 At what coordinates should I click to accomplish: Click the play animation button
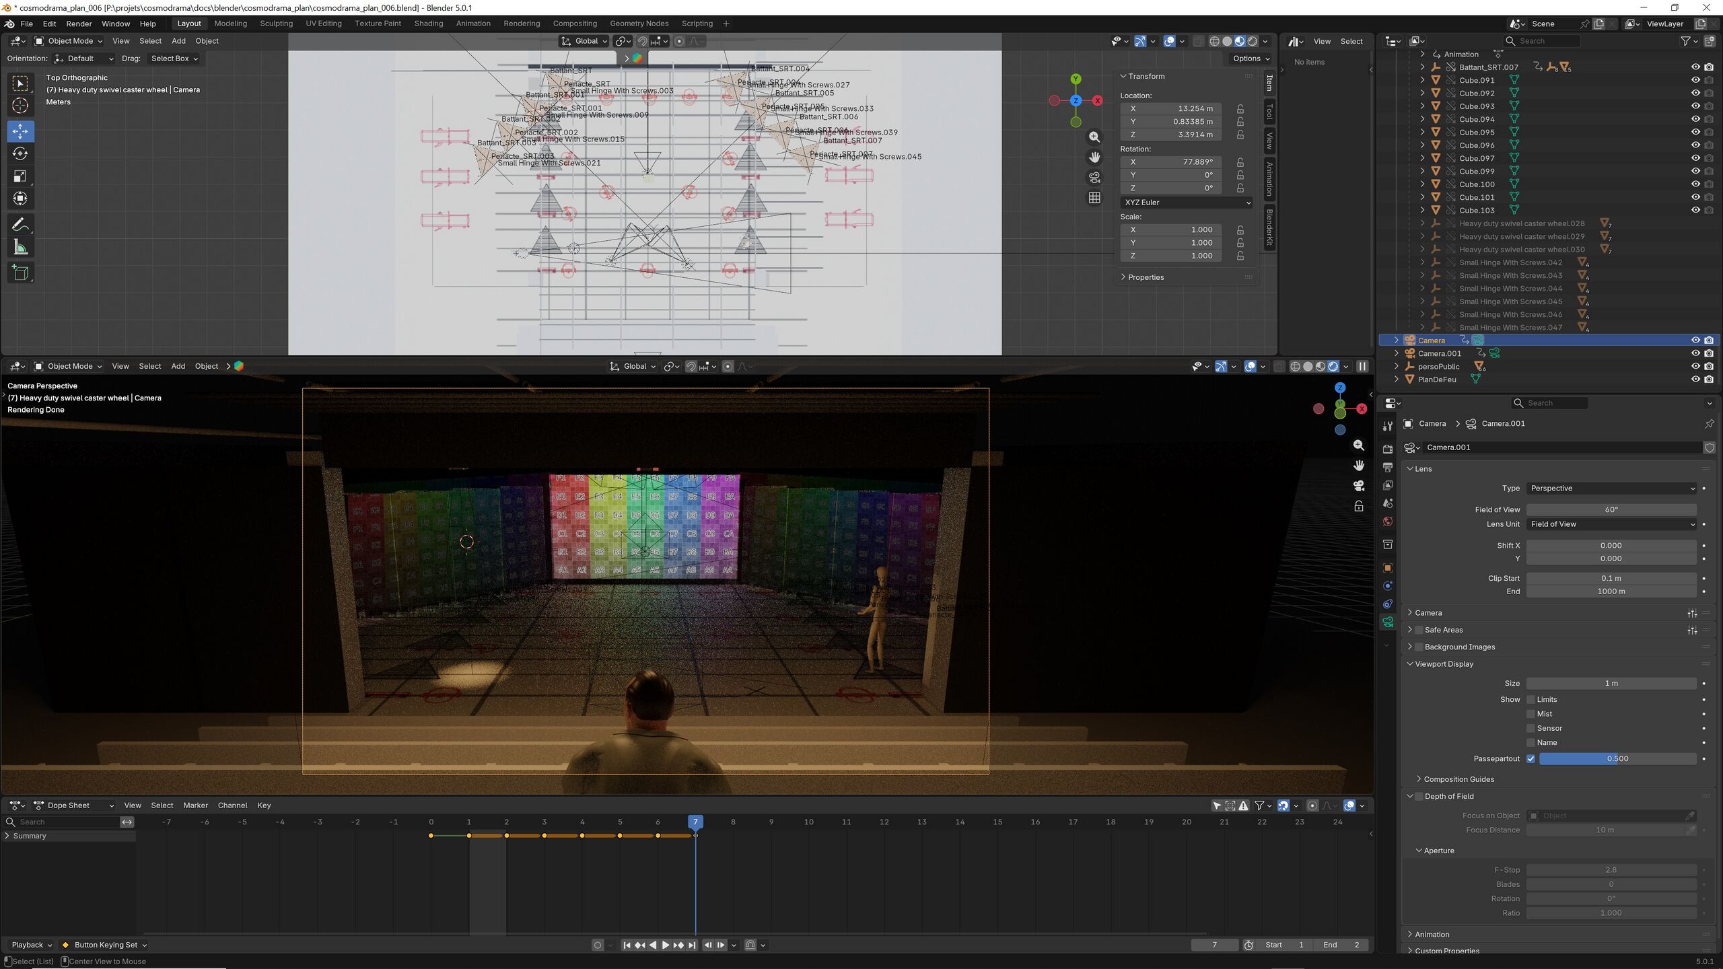point(665,945)
